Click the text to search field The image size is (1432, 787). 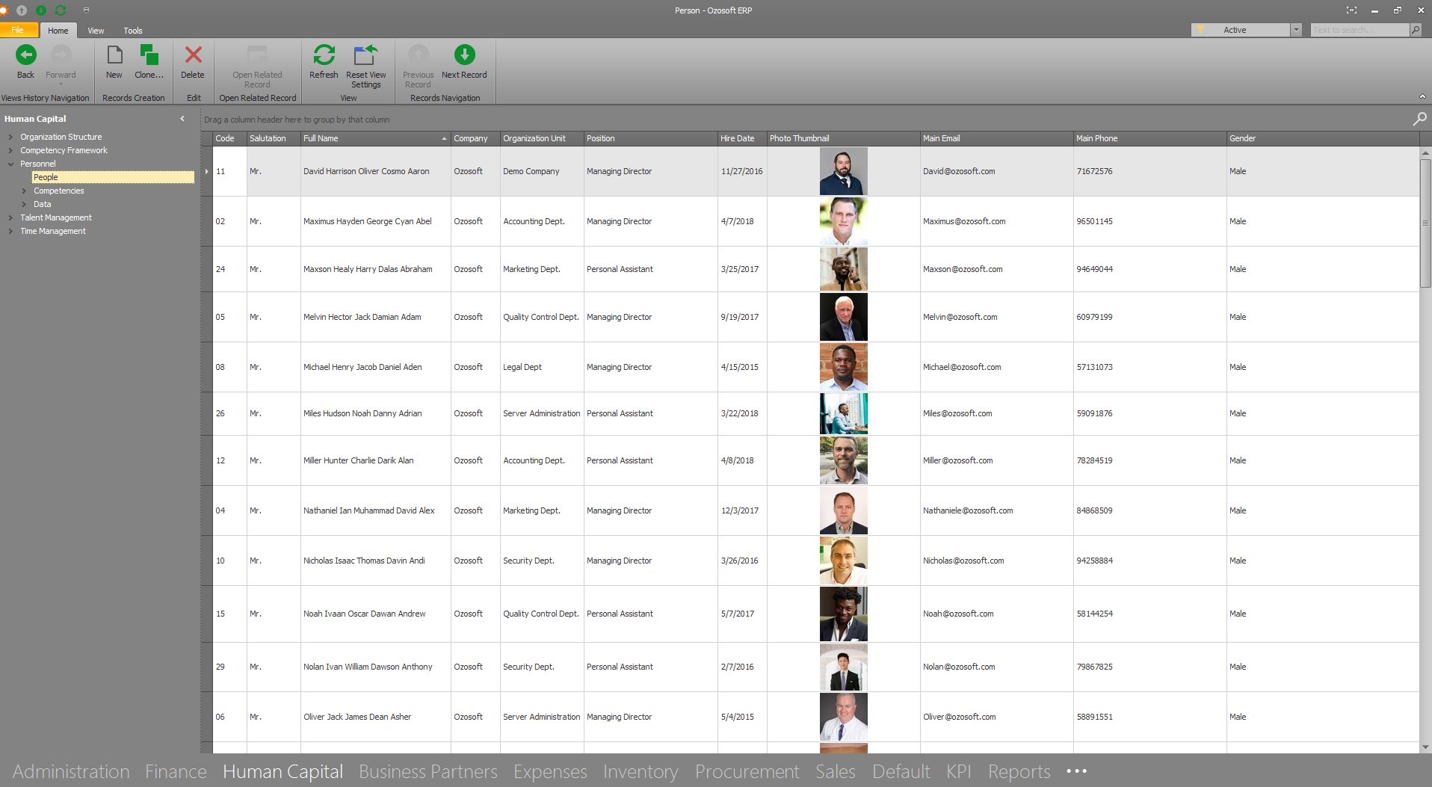[1360, 30]
